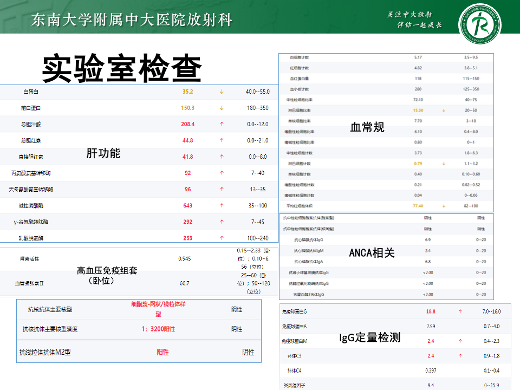Screen dimensions: 520x390
Task: Click the reference range 35--100
Action: 258,205
